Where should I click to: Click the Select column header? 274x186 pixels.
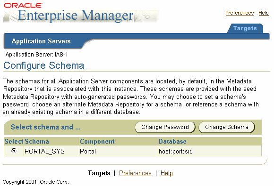[x=14, y=141]
